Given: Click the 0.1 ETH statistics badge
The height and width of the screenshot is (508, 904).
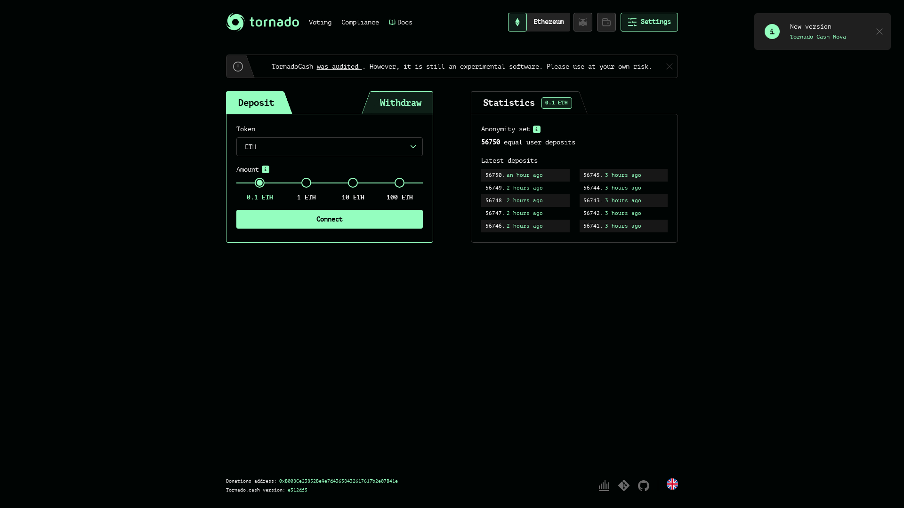Looking at the screenshot, I should [x=557, y=103].
